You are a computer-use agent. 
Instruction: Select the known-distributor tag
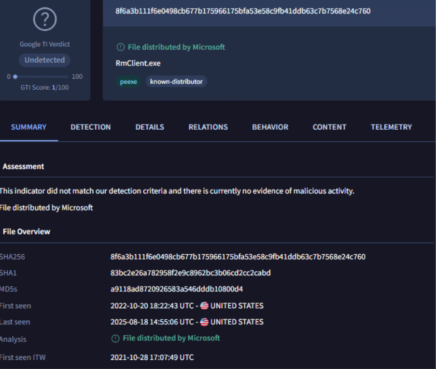point(176,82)
